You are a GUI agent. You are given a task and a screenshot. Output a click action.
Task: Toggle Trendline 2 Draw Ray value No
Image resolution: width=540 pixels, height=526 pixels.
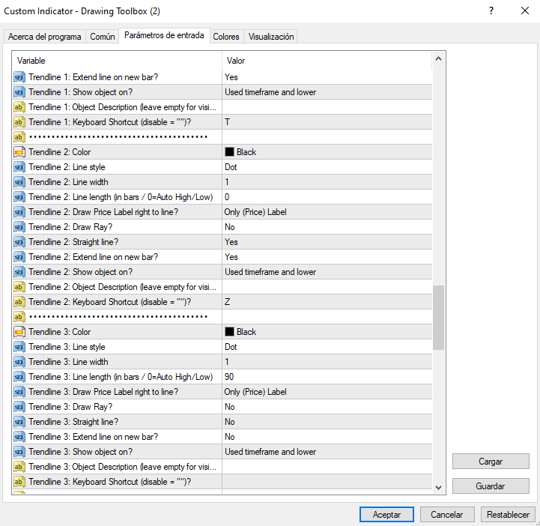tap(327, 227)
